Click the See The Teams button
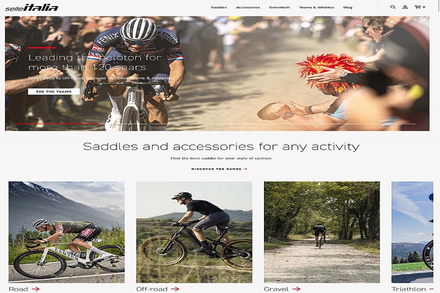Image resolution: width=440 pixels, height=293 pixels. pyautogui.click(x=54, y=91)
